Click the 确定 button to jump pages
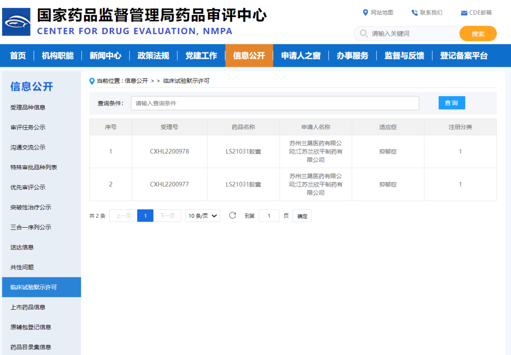 (x=302, y=215)
